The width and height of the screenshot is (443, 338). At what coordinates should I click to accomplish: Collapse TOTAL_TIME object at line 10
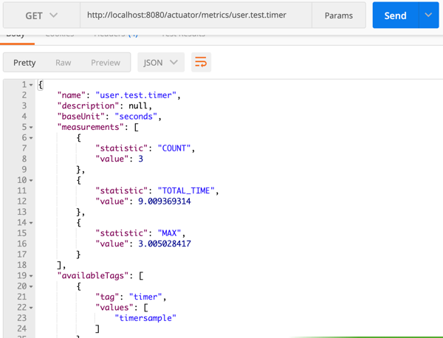pyautogui.click(x=31, y=180)
